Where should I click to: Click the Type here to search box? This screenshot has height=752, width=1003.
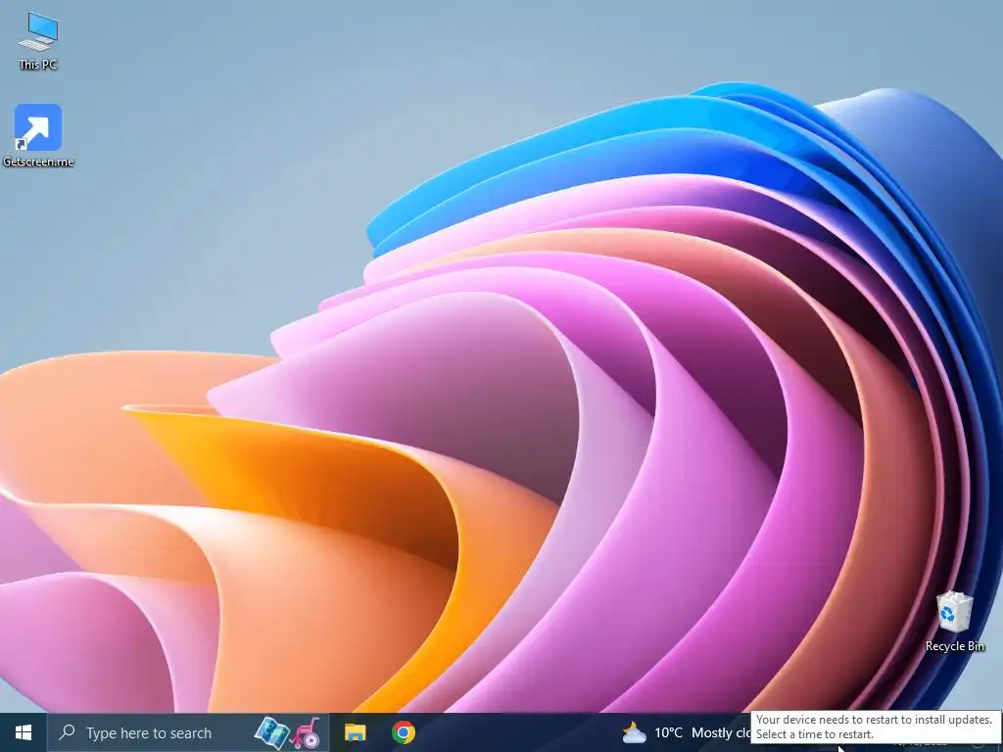[188, 732]
